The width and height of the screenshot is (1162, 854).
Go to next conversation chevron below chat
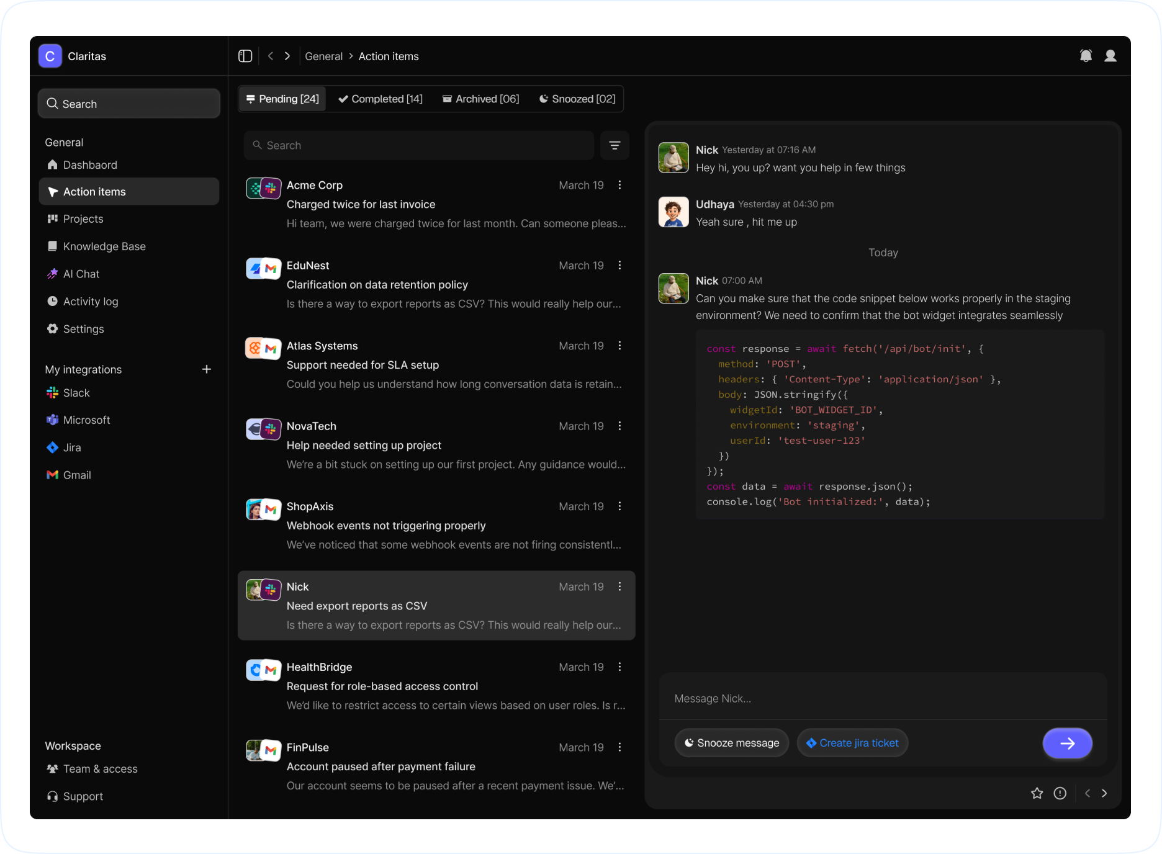(x=1104, y=793)
